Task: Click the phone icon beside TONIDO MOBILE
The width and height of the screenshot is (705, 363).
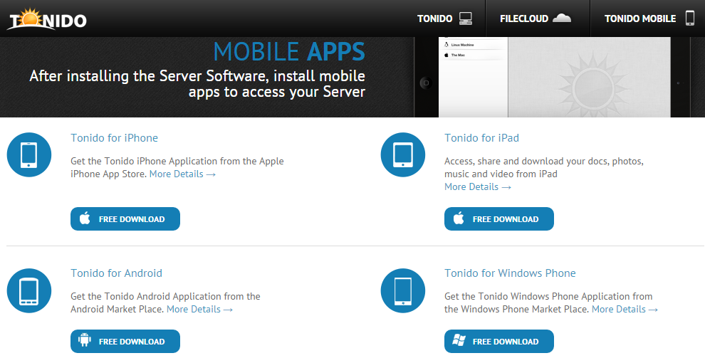Action: (x=690, y=18)
